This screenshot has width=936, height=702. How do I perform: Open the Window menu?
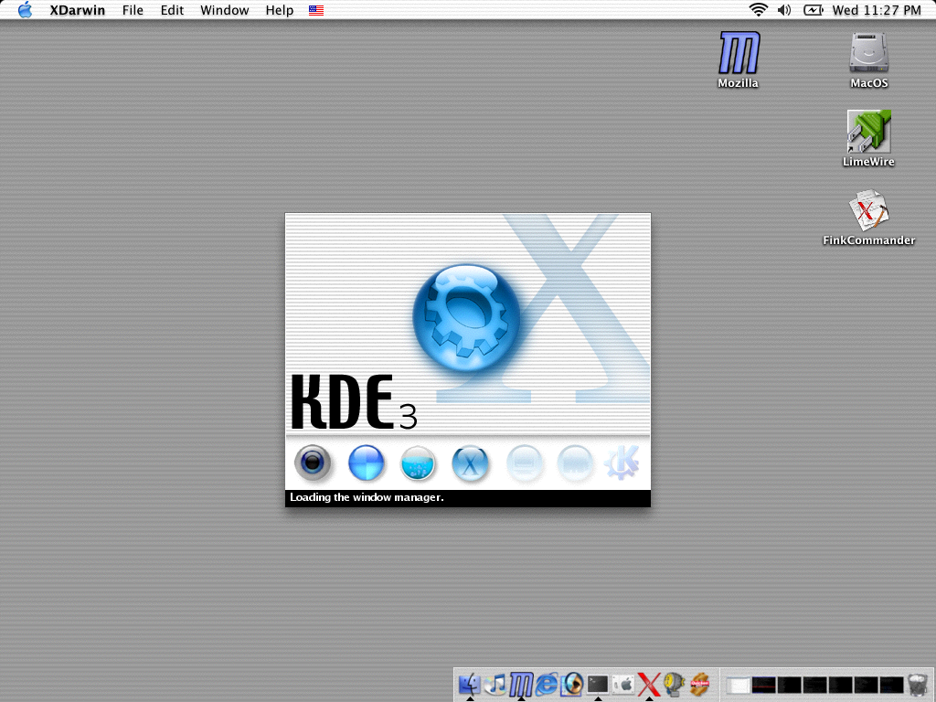click(x=225, y=10)
